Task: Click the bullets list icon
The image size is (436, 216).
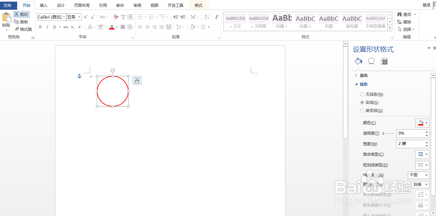Action: (140, 17)
